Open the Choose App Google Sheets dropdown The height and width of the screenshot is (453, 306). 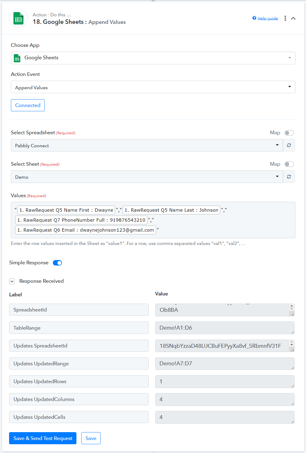pyautogui.click(x=153, y=58)
